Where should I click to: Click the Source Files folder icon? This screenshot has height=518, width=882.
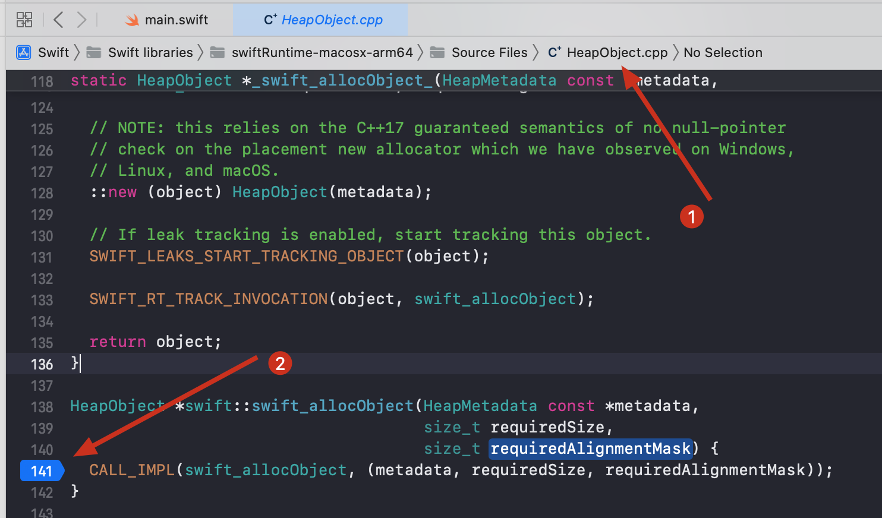[x=437, y=52]
